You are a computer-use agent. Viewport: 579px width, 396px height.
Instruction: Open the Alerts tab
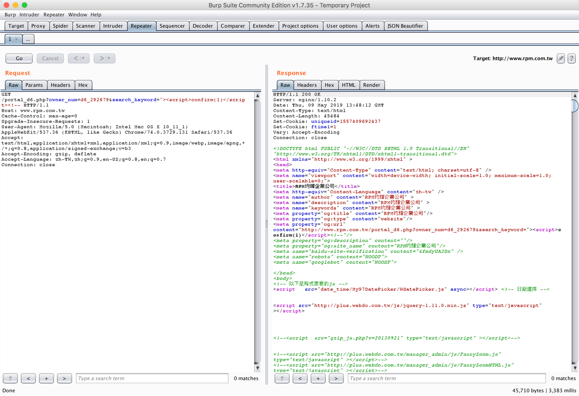373,26
